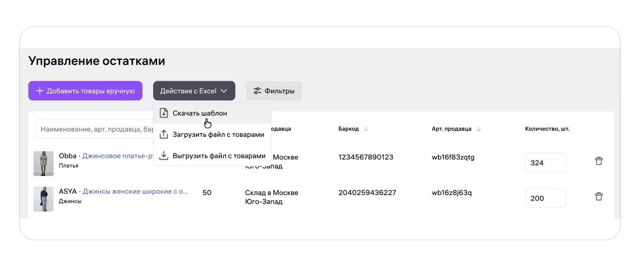
Task: Click the plus icon on add products button
Action: click(40, 91)
